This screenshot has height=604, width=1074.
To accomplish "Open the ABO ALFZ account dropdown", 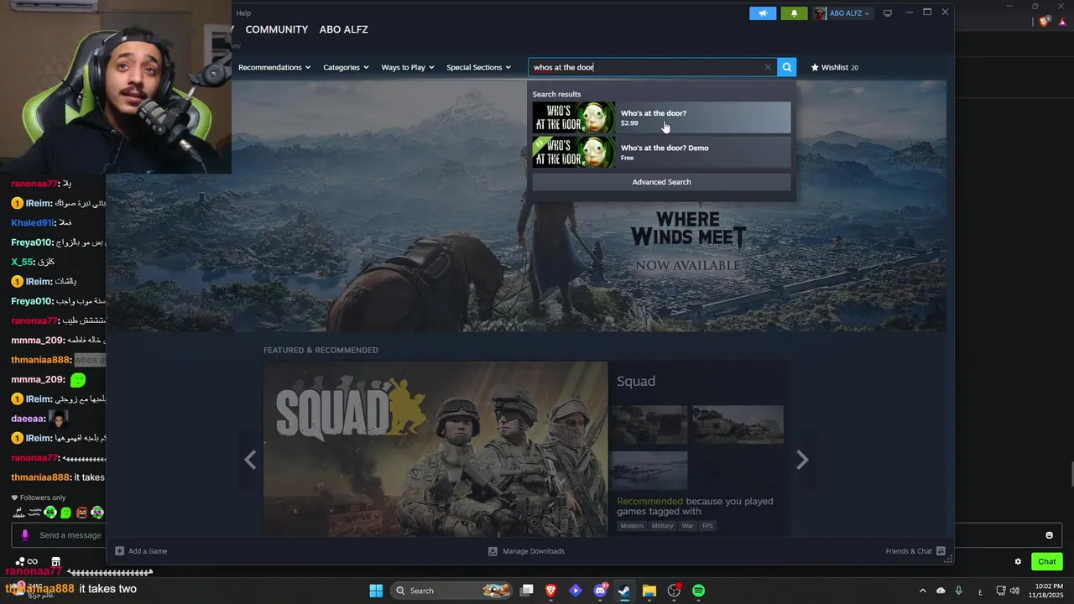I will coord(842,13).
